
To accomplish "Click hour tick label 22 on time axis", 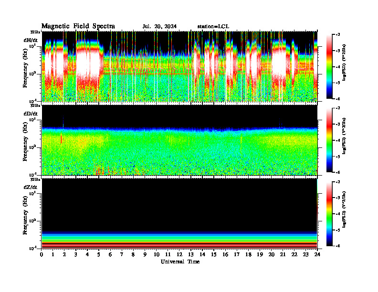I will click(x=294, y=254).
